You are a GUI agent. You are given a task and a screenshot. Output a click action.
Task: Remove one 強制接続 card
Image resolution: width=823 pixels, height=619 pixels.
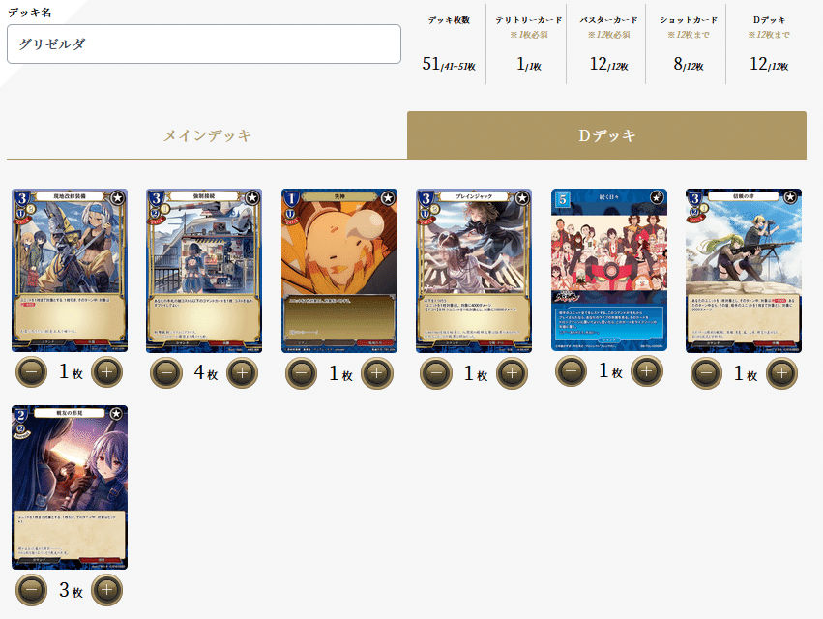pos(166,372)
